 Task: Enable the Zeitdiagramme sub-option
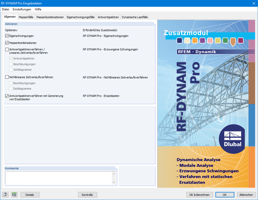pos(11,69)
